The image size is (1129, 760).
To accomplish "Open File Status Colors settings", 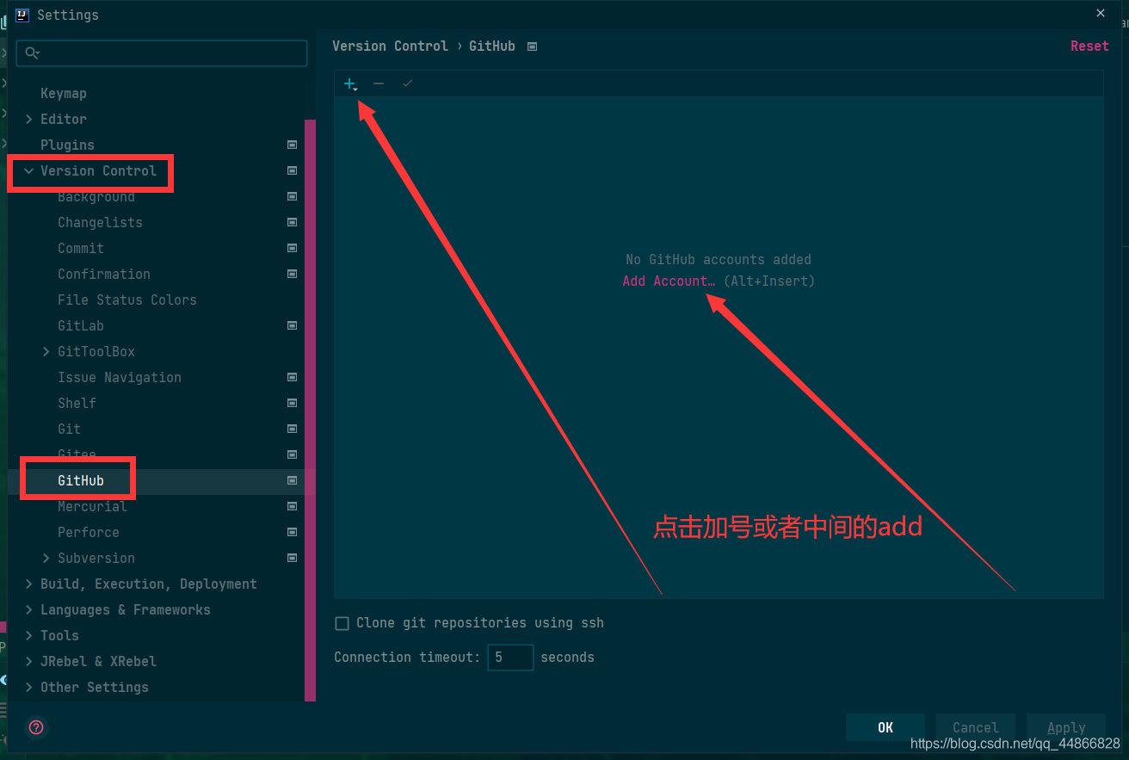I will (x=127, y=300).
